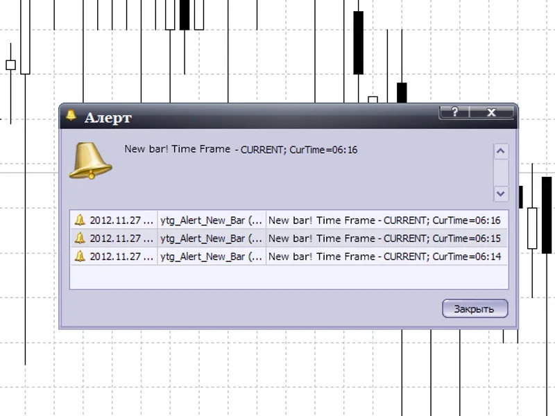The height and width of the screenshot is (416, 555).
Task: Select the date cell in 06:15 alert row
Action: point(121,238)
